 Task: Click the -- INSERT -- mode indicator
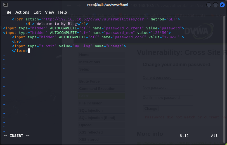(16, 136)
